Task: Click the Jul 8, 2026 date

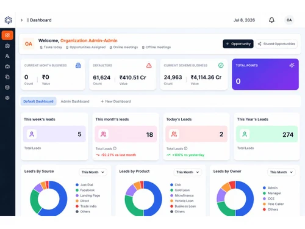Action: (x=244, y=20)
